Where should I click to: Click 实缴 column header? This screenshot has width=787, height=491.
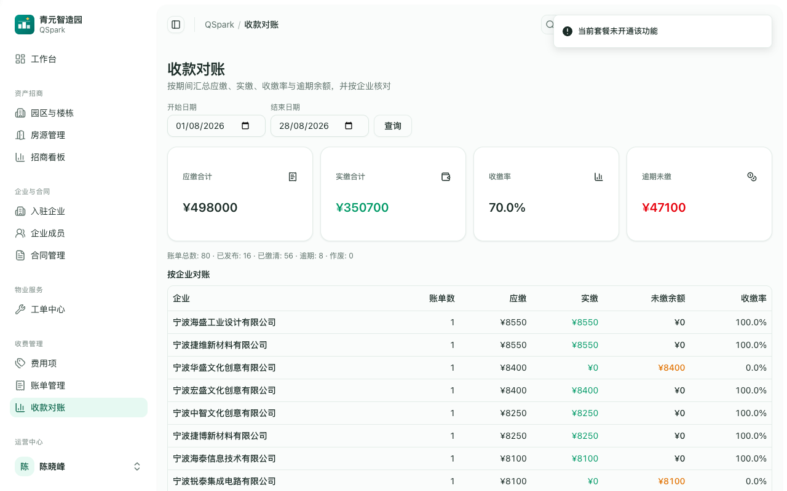pos(590,298)
